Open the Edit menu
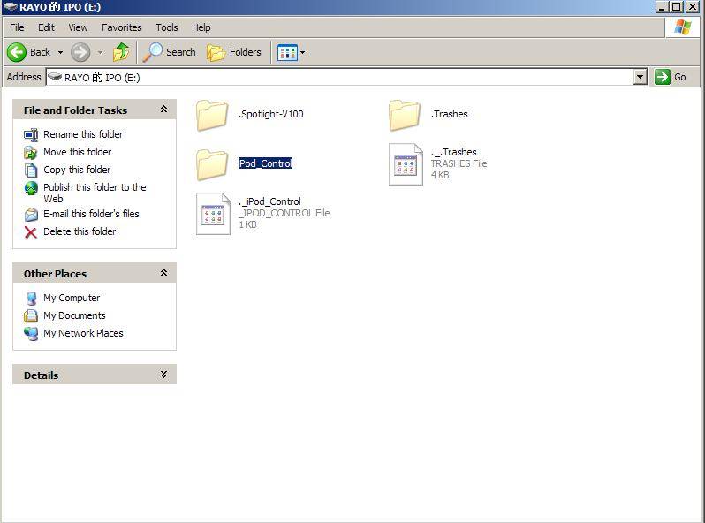 coord(46,27)
